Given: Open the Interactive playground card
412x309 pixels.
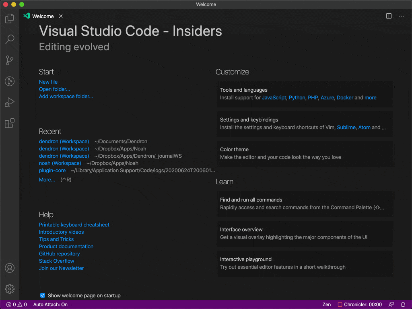Looking at the screenshot, I should pyautogui.click(x=305, y=263).
